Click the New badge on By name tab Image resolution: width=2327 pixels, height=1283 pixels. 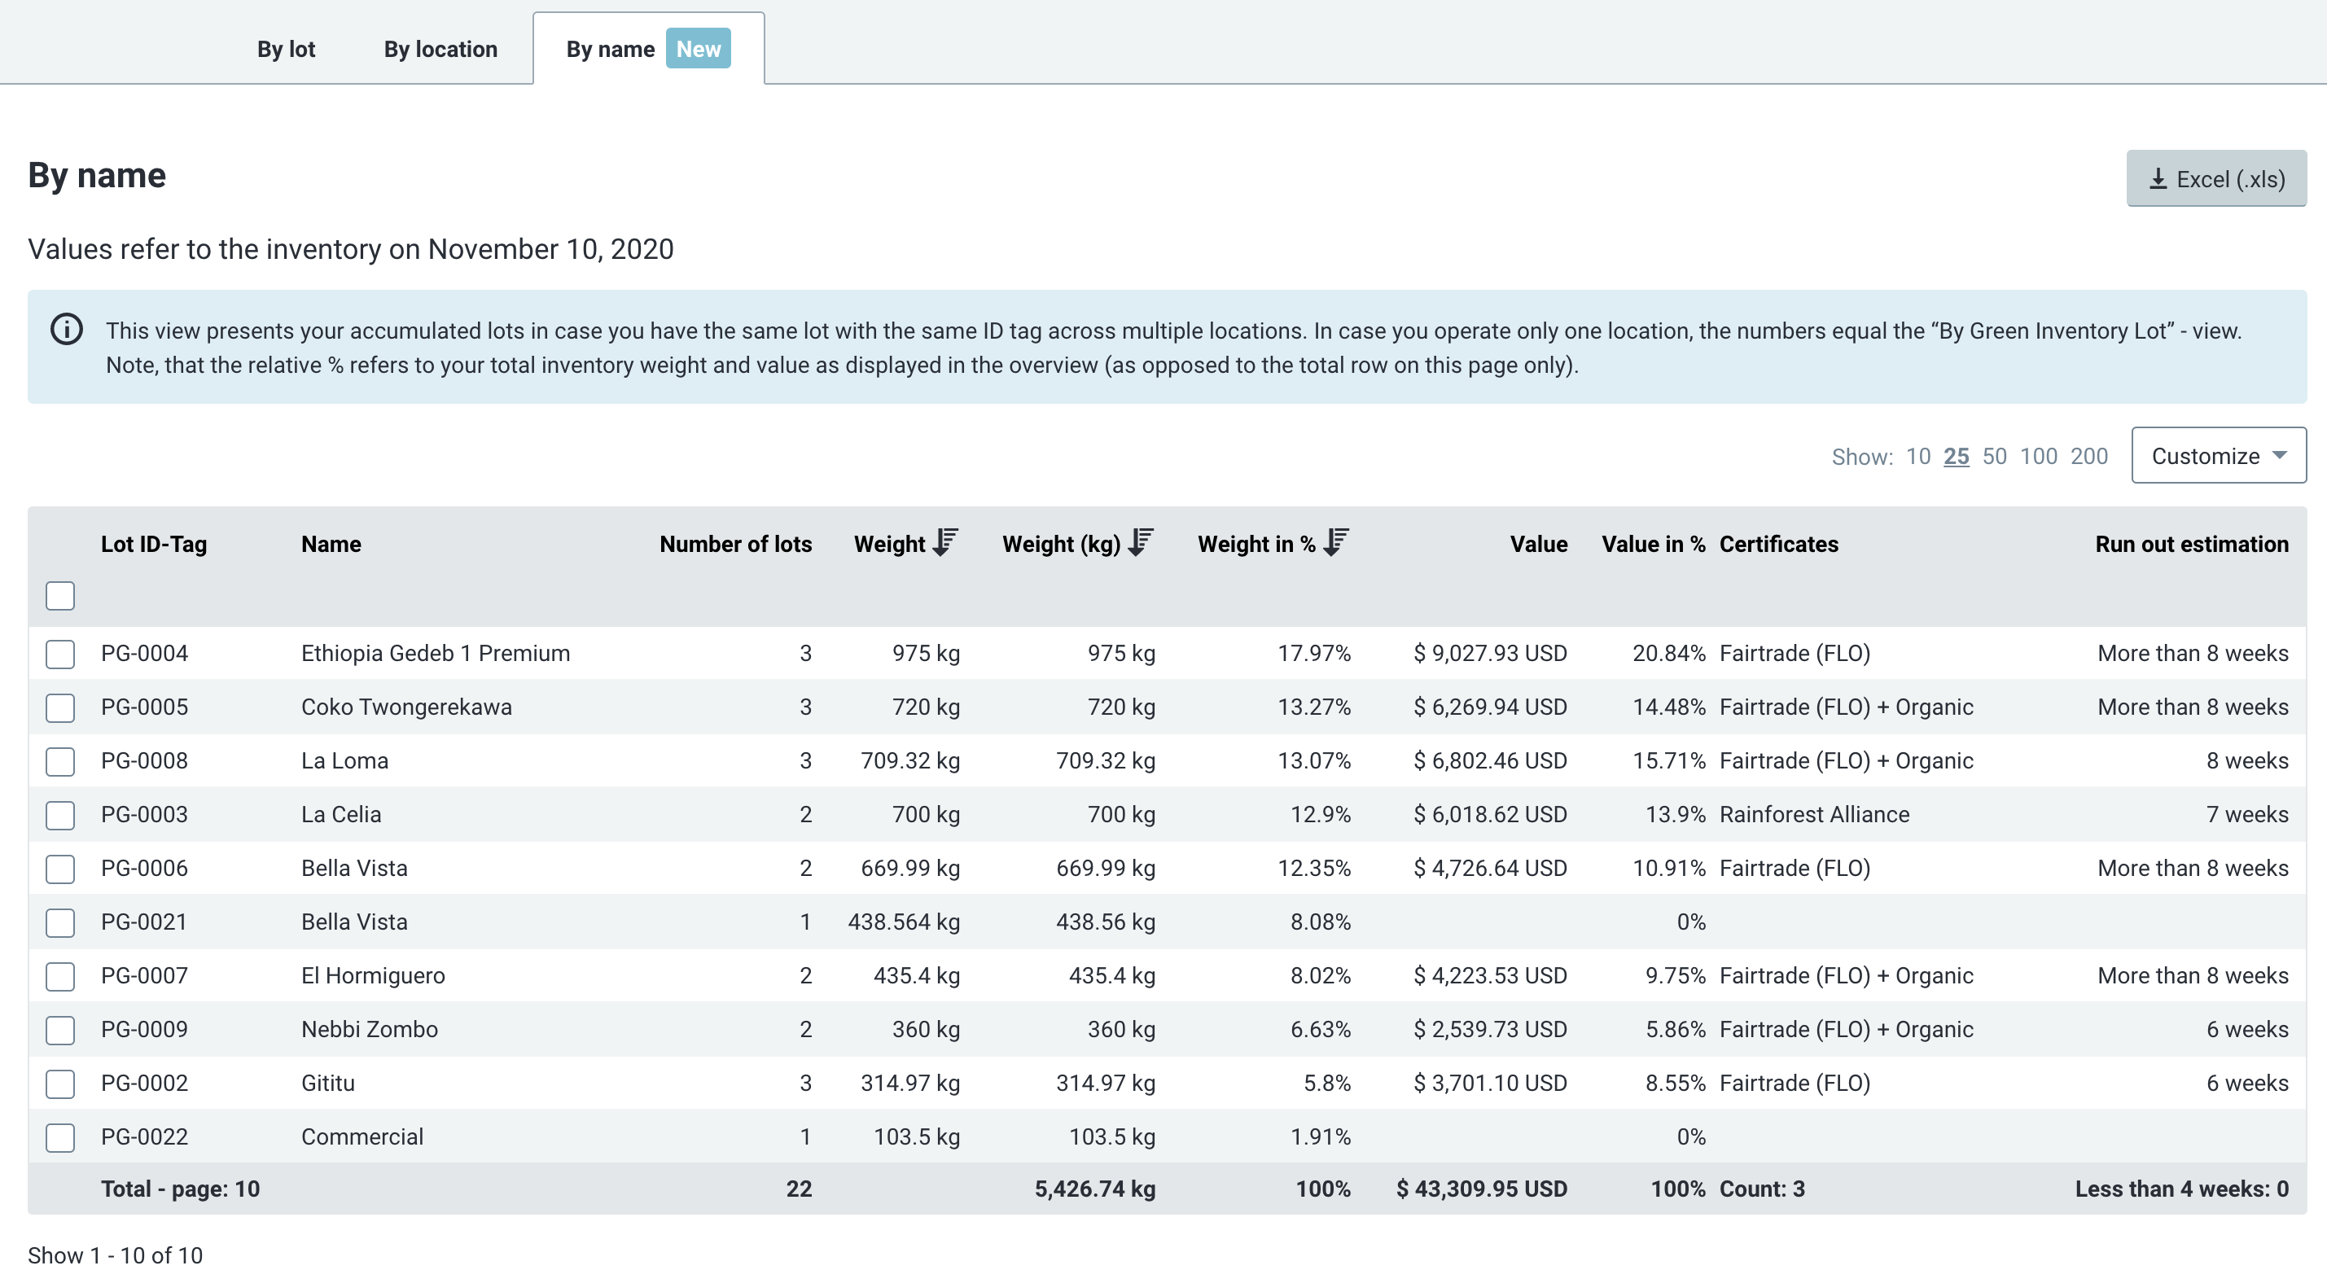(699, 49)
